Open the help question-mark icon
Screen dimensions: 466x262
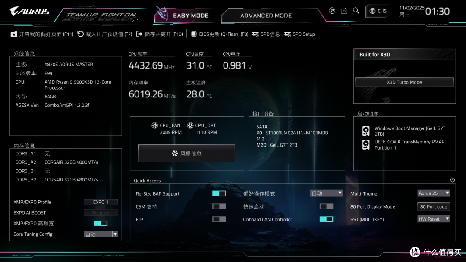332,11
